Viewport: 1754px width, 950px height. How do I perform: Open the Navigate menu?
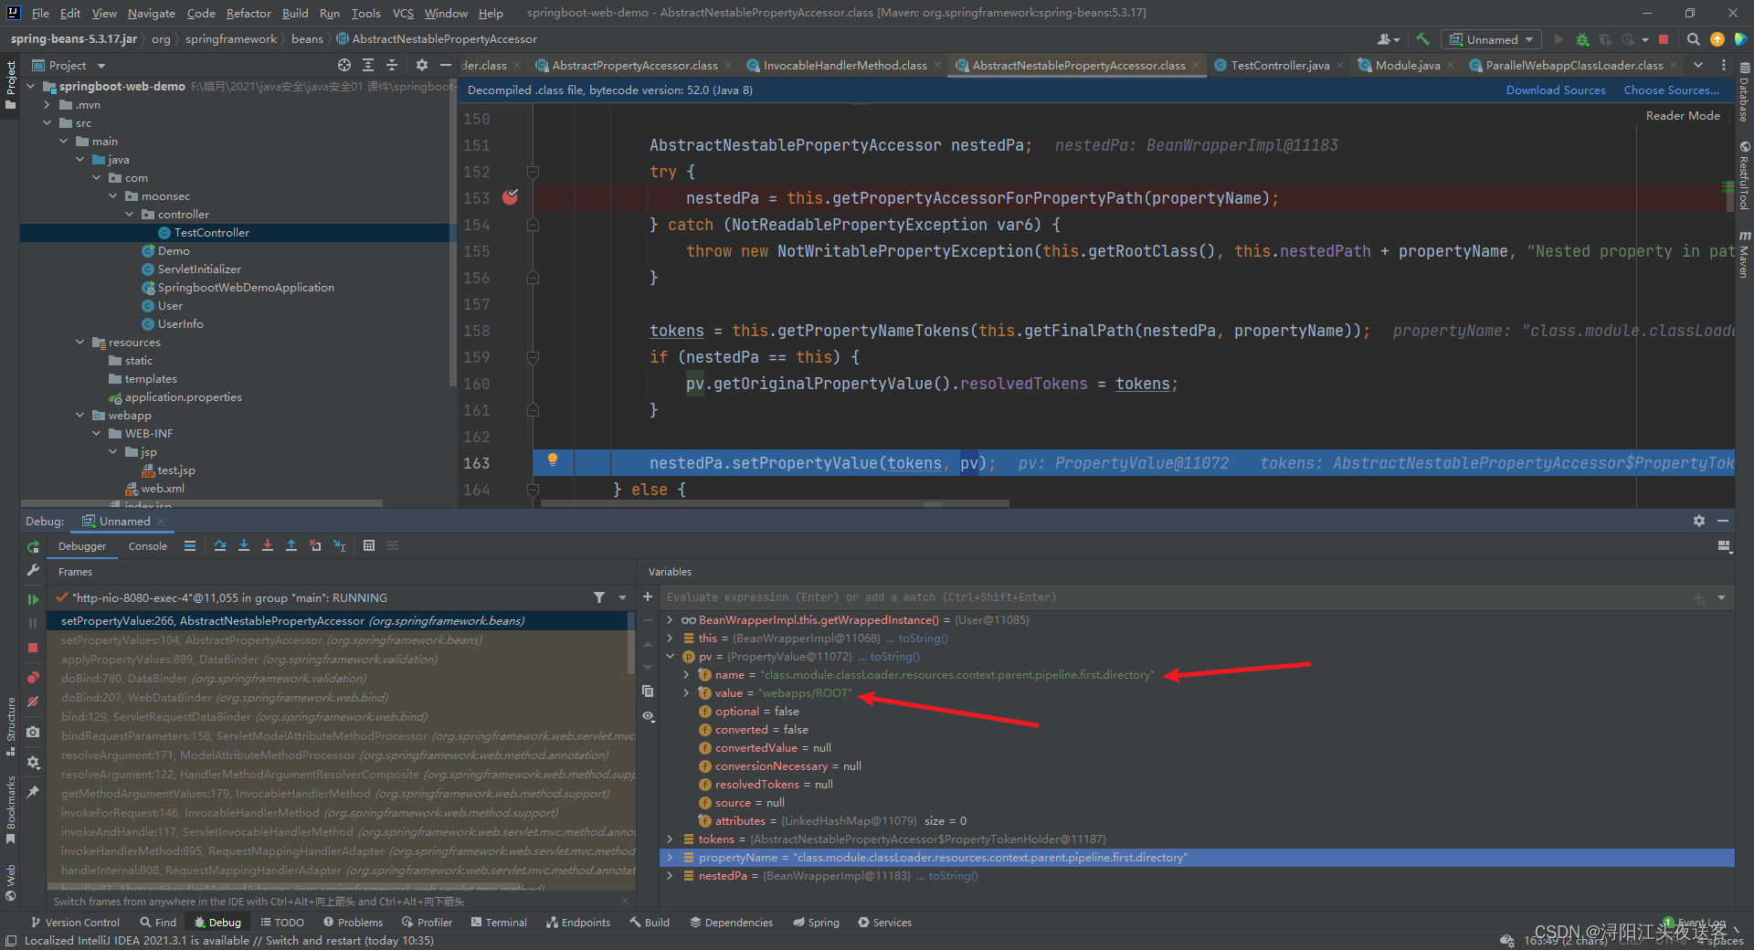[x=152, y=13]
